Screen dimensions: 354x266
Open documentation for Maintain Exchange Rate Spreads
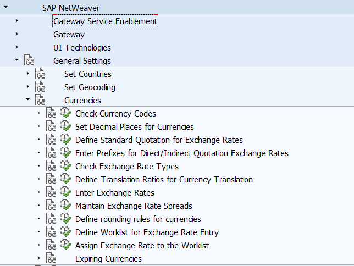(51, 205)
